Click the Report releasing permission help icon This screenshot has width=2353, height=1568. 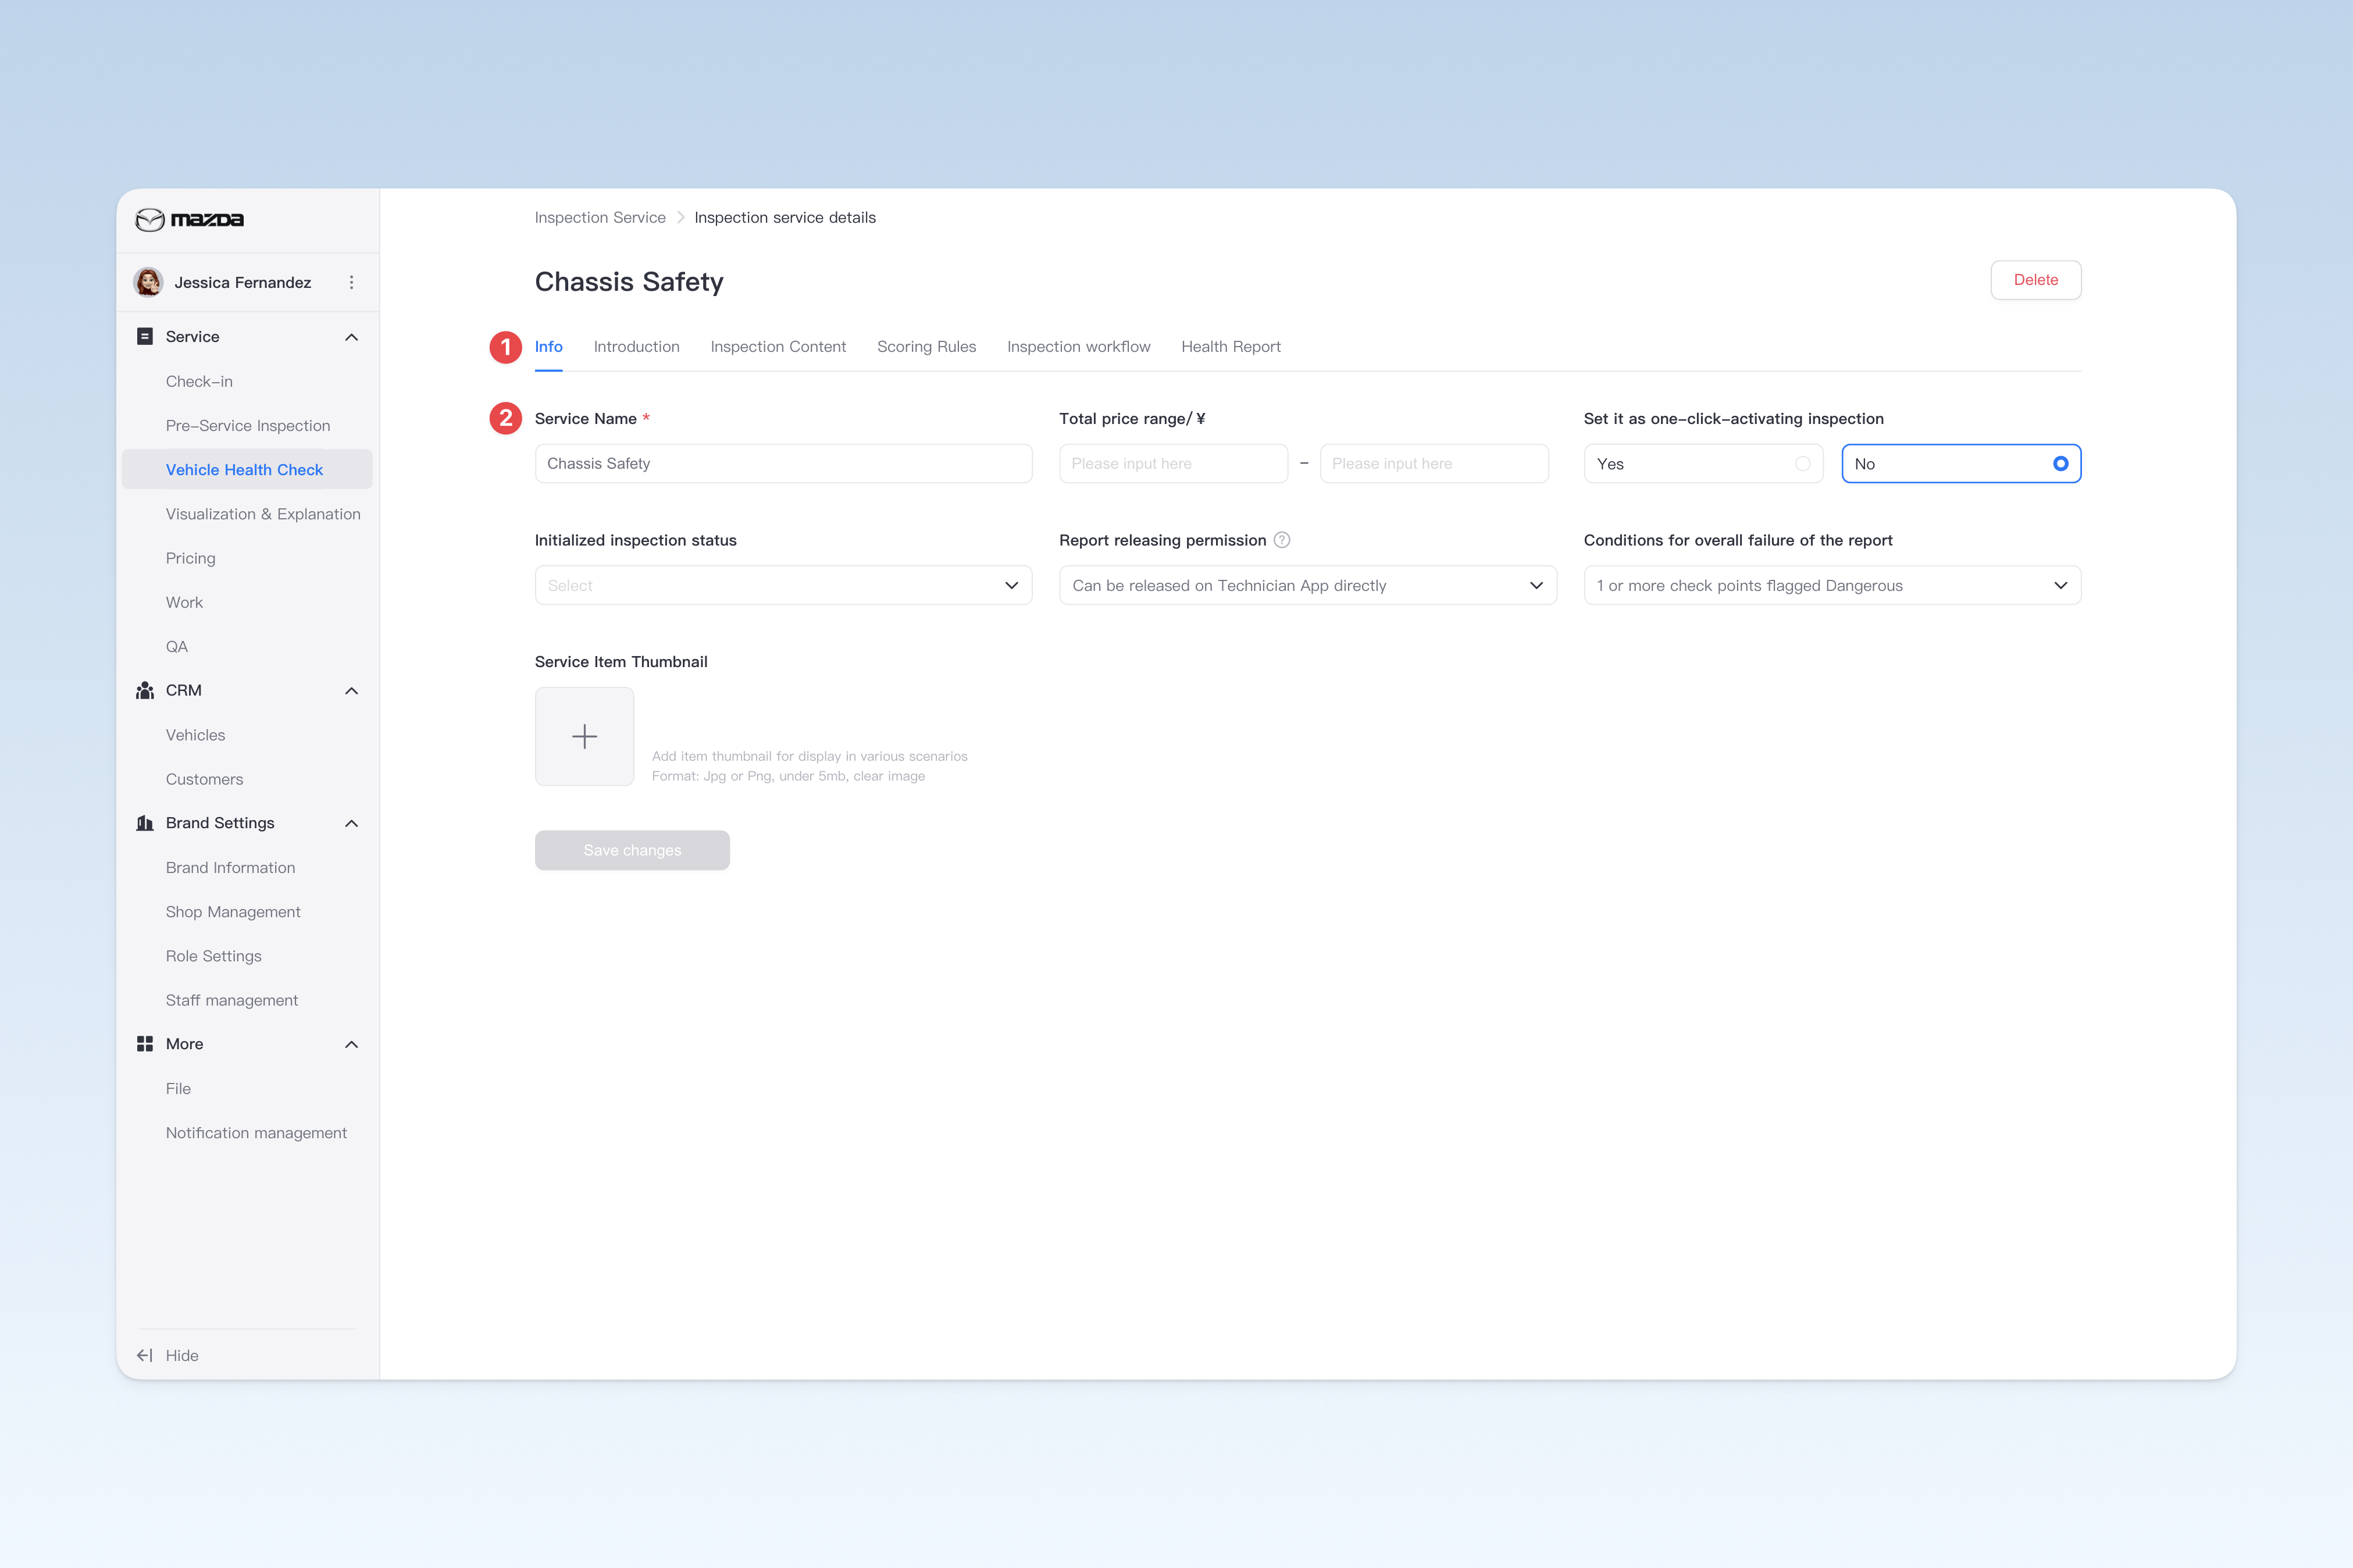(1282, 540)
